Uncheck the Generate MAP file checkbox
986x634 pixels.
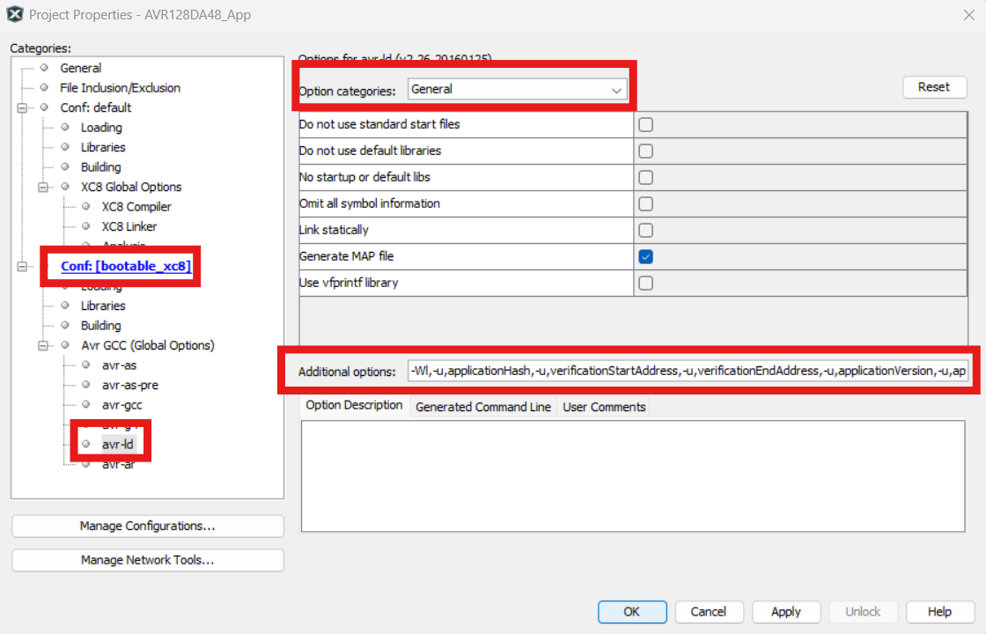645,256
